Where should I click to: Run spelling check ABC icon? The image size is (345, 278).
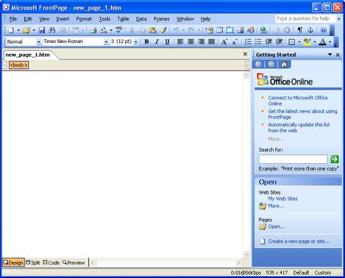119,30
